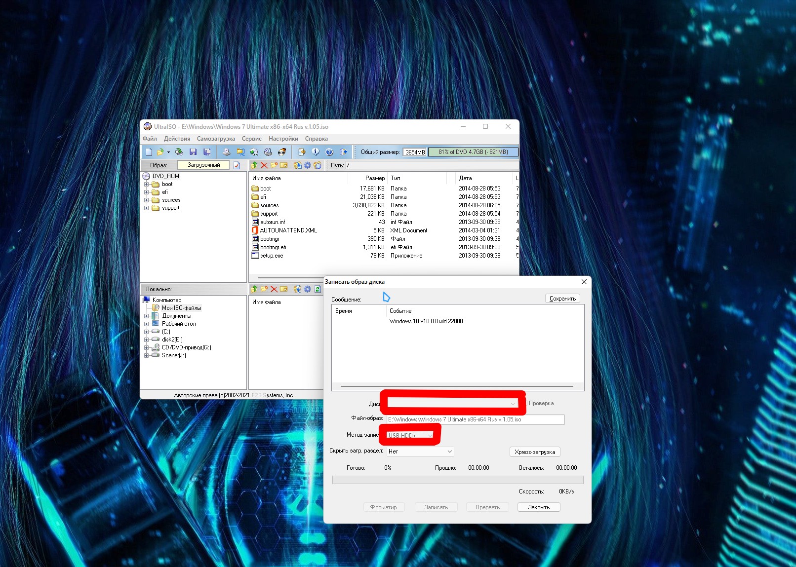Select the CD/DVD-привод(G:) tree item
The height and width of the screenshot is (567, 796).
(x=186, y=347)
